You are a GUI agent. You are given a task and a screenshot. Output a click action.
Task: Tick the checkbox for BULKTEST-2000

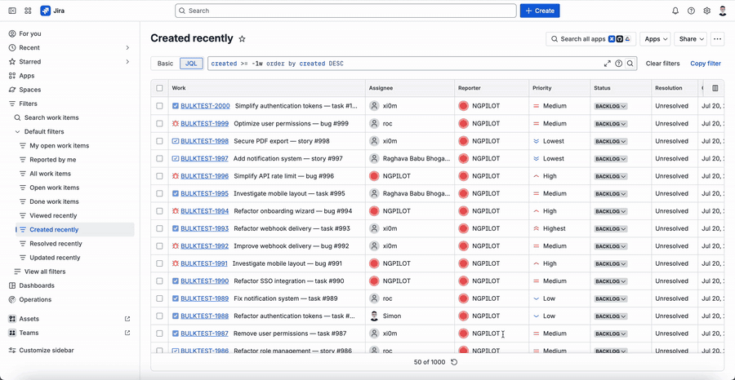(159, 106)
